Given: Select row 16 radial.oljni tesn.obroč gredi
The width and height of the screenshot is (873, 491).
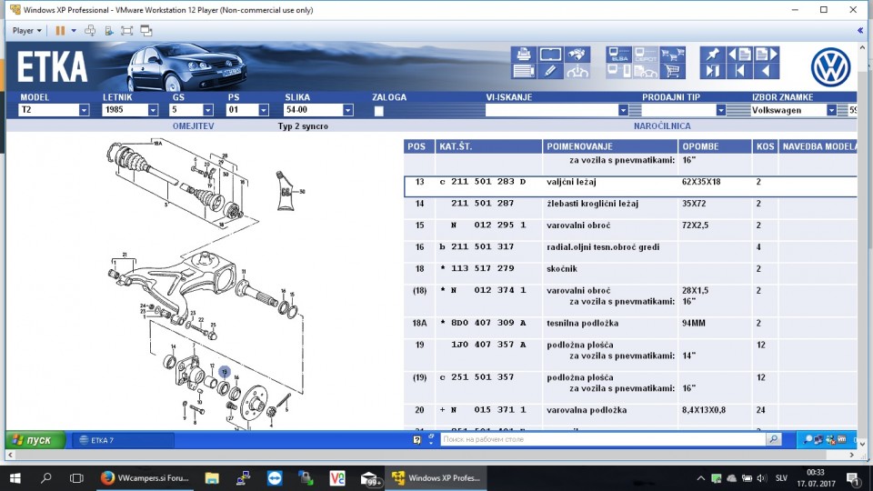Looking at the screenshot, I should [x=630, y=251].
